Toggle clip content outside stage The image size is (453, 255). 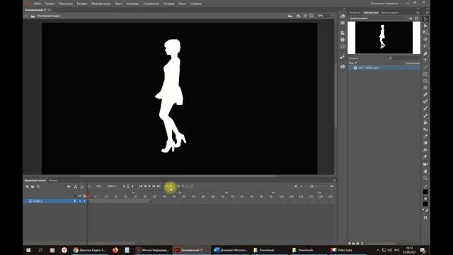tap(311, 16)
